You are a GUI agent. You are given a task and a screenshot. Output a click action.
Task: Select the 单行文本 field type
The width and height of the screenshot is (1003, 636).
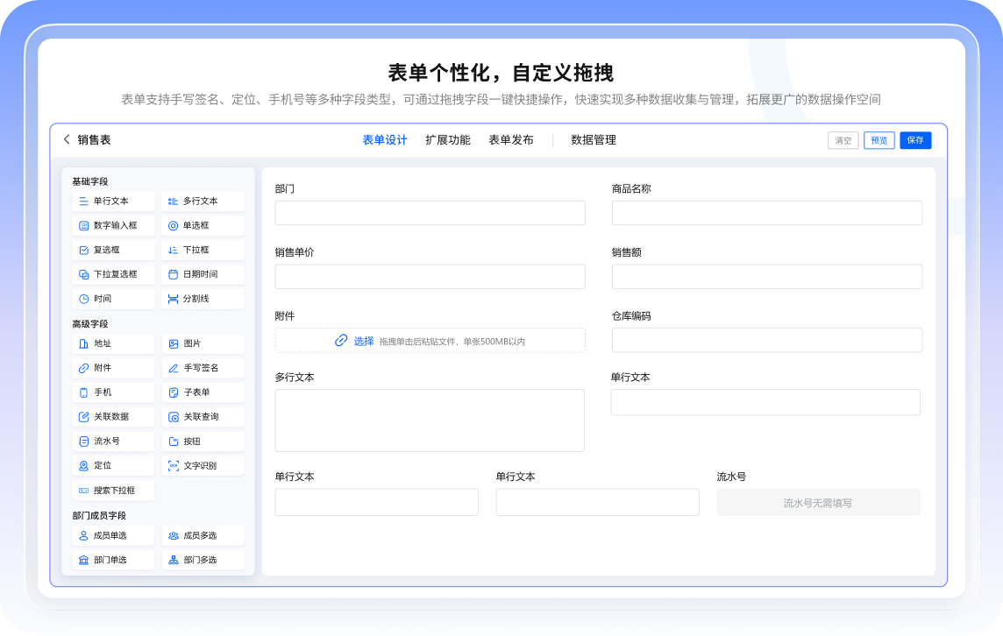point(112,201)
